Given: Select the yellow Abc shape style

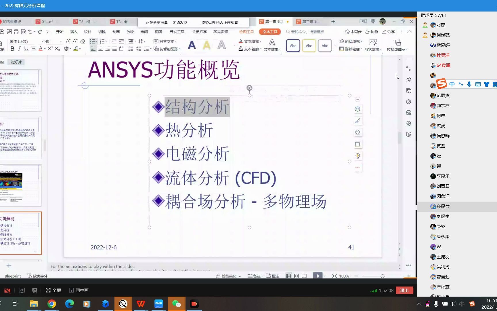Looking at the screenshot, I should [x=309, y=45].
